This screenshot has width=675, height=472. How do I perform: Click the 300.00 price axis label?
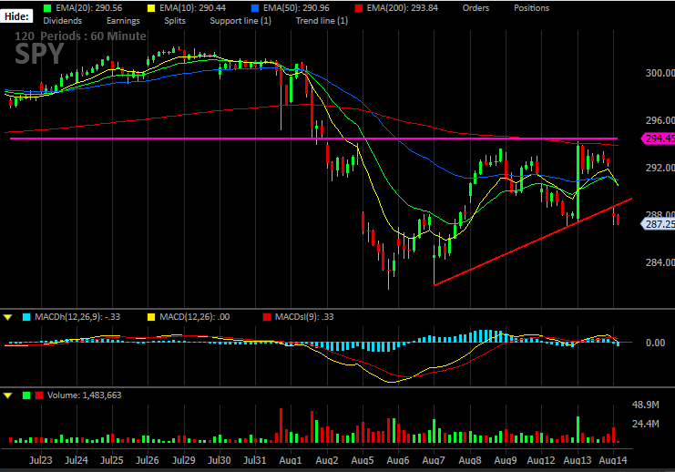(660, 73)
